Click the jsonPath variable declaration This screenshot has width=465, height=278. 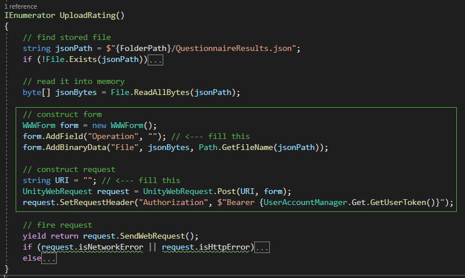pos(74,49)
